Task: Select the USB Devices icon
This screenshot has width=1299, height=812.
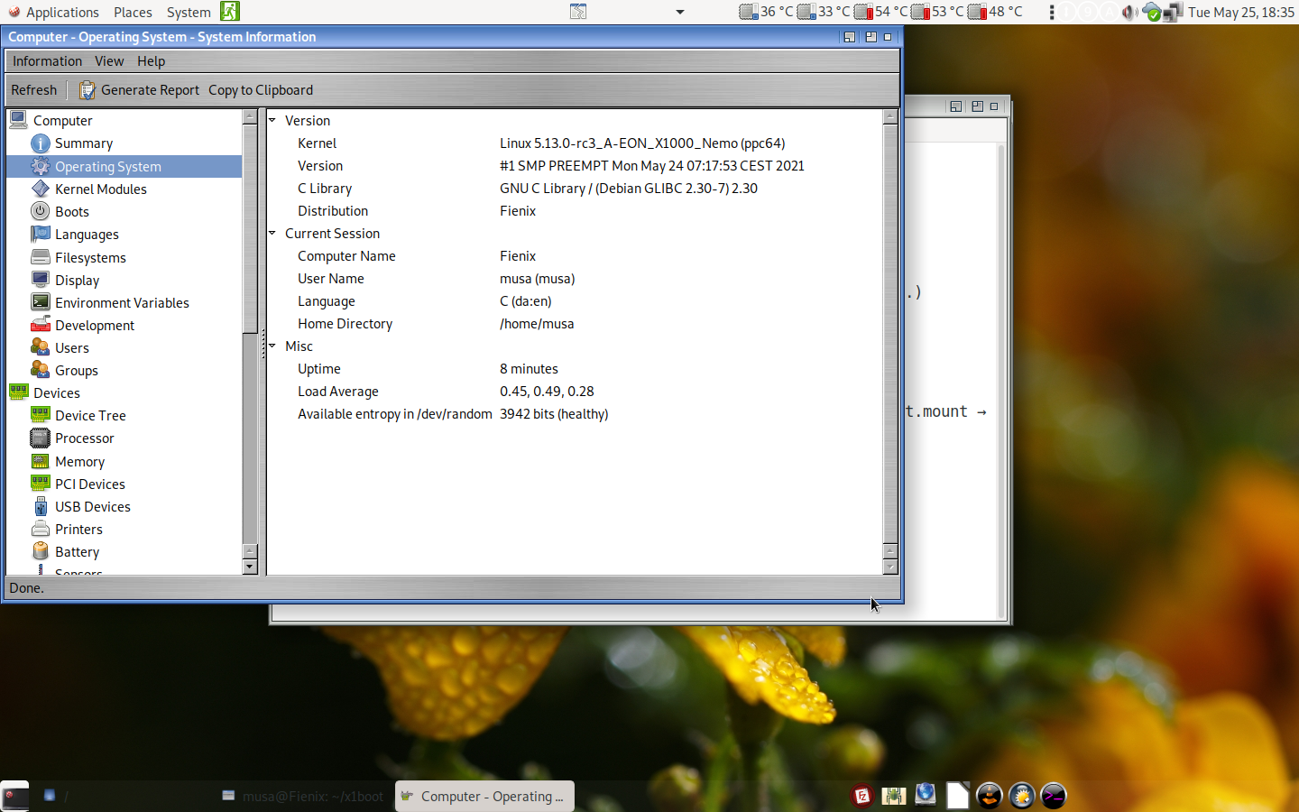Action: [x=41, y=507]
